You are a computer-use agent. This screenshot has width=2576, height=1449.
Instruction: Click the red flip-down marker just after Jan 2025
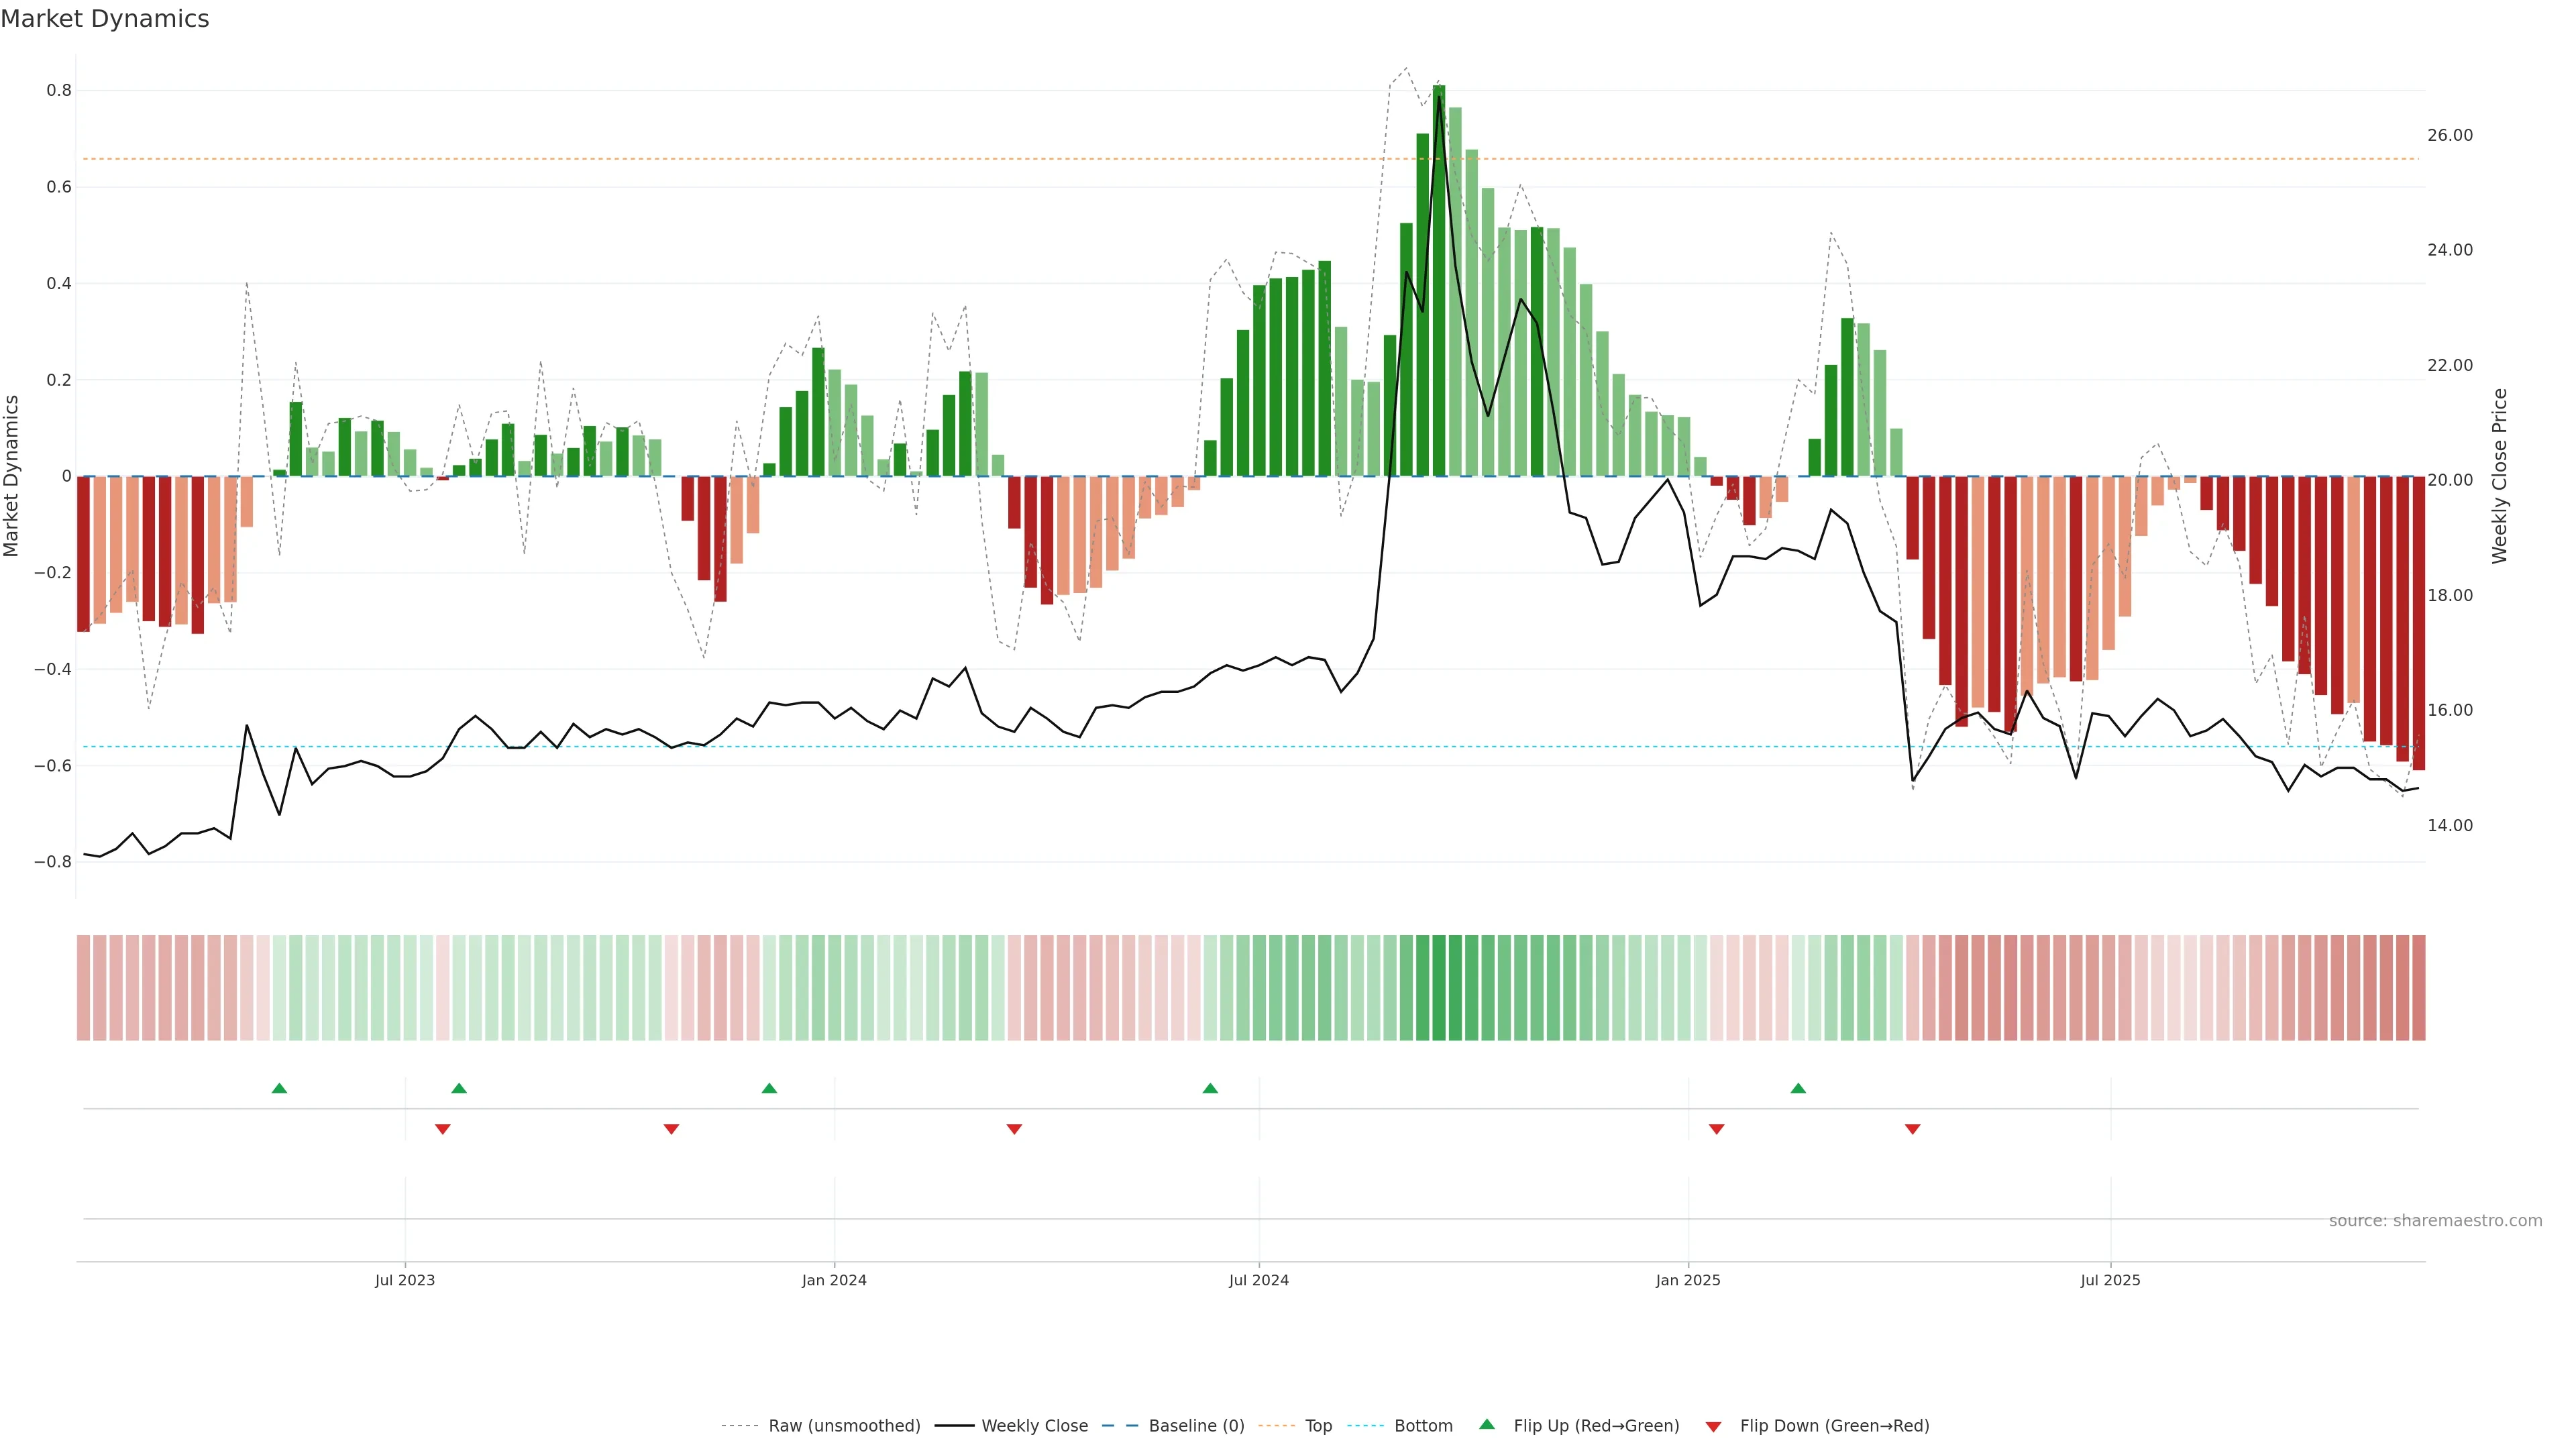(x=1716, y=1129)
